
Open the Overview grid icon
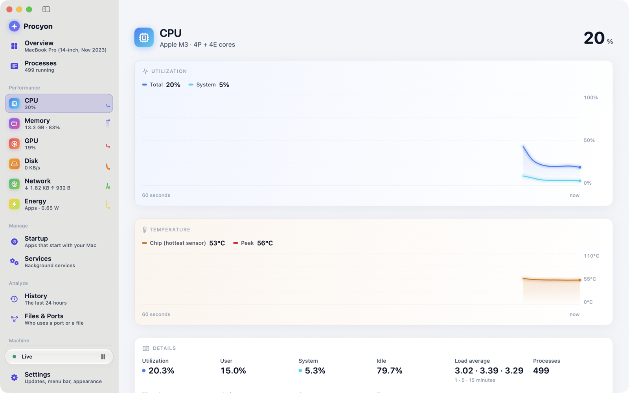(14, 46)
